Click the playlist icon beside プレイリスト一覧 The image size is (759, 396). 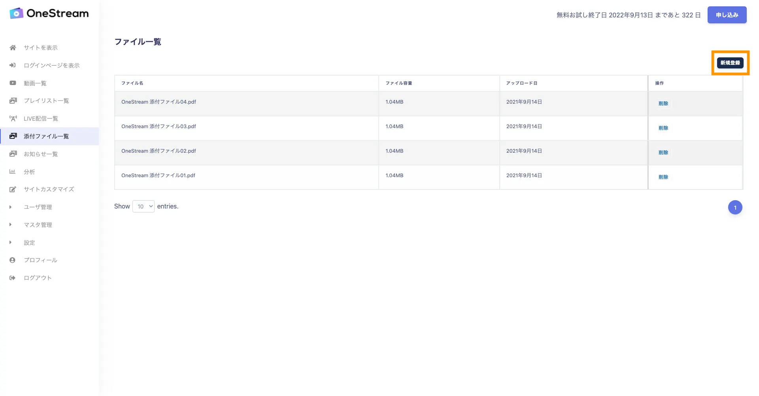[13, 100]
